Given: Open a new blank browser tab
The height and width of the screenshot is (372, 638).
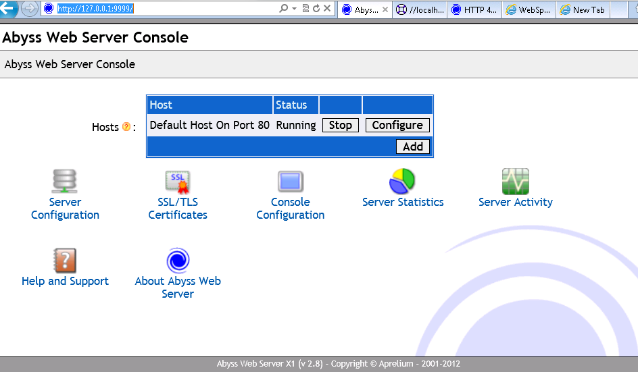Looking at the screenshot, I should click(x=618, y=9).
